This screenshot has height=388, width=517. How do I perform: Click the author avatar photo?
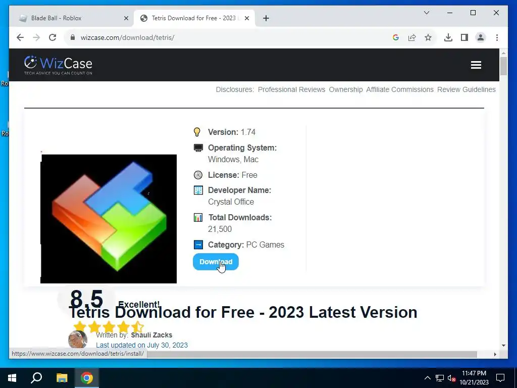78,339
